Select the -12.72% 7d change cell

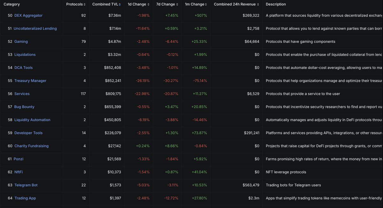click(x=172, y=198)
